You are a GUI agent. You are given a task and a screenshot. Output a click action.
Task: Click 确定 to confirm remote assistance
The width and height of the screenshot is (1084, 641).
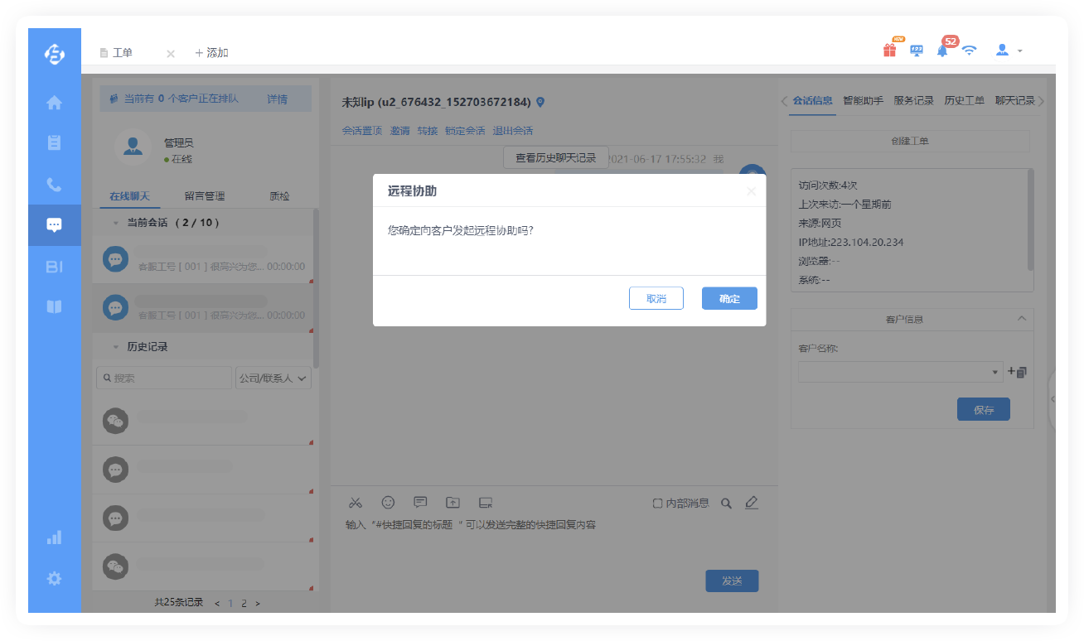pos(729,299)
